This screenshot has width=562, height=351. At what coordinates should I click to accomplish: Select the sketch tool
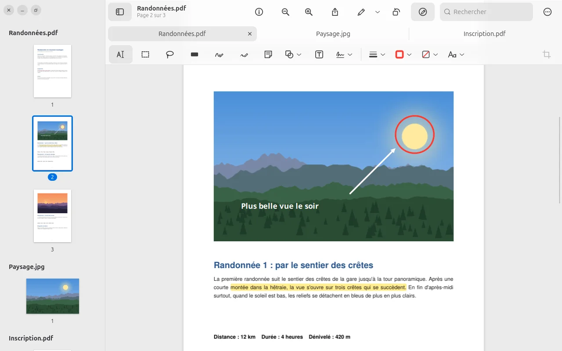(x=219, y=54)
